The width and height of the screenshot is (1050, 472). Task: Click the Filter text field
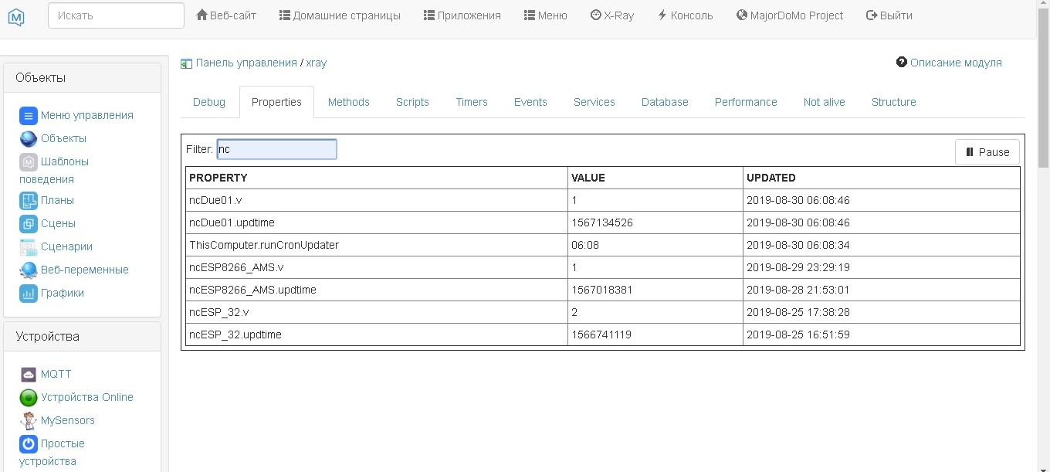pyautogui.click(x=276, y=149)
